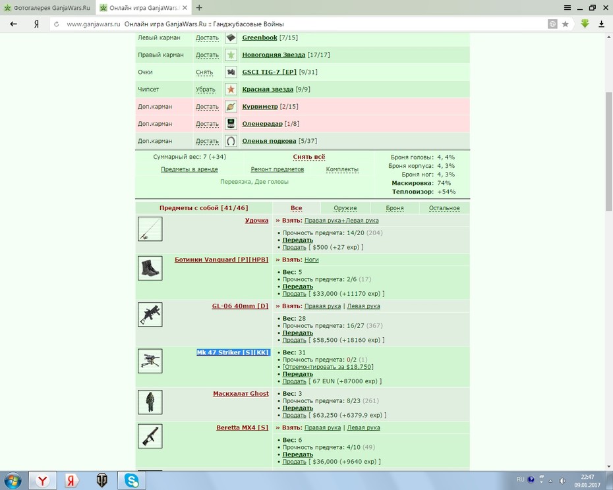Open the Удочка item name link
613x490 pixels.
(256, 221)
